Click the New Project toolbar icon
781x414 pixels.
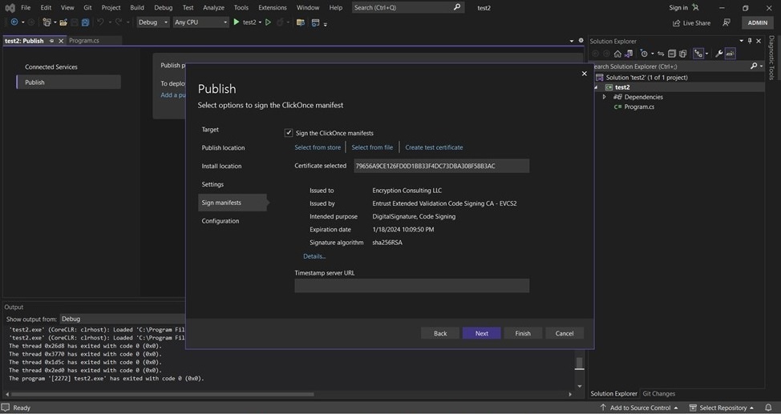click(47, 22)
